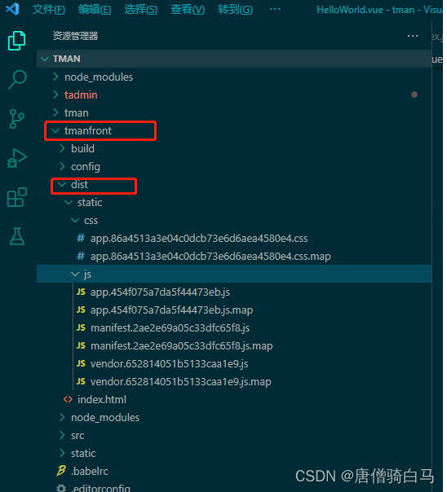Open the Selection menu (选择)
447x492 pixels.
[x=141, y=10]
